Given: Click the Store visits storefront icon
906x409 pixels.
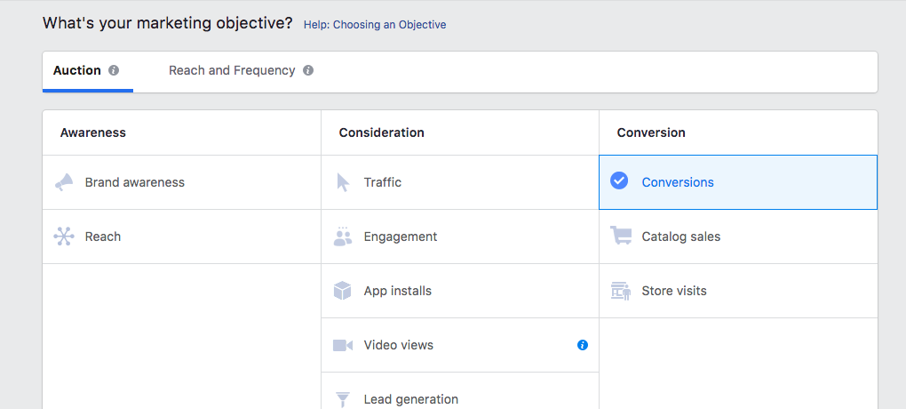Looking at the screenshot, I should pyautogui.click(x=621, y=291).
